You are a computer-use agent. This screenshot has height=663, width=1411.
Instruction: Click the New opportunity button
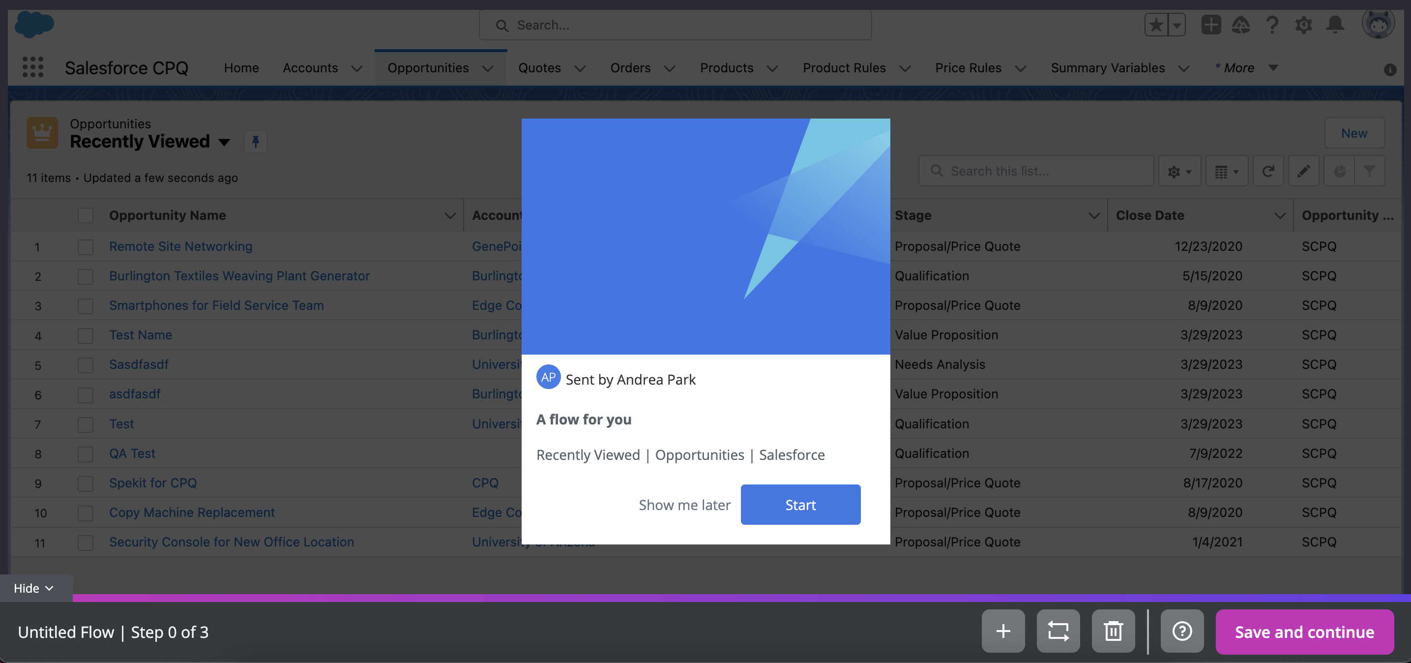tap(1354, 133)
